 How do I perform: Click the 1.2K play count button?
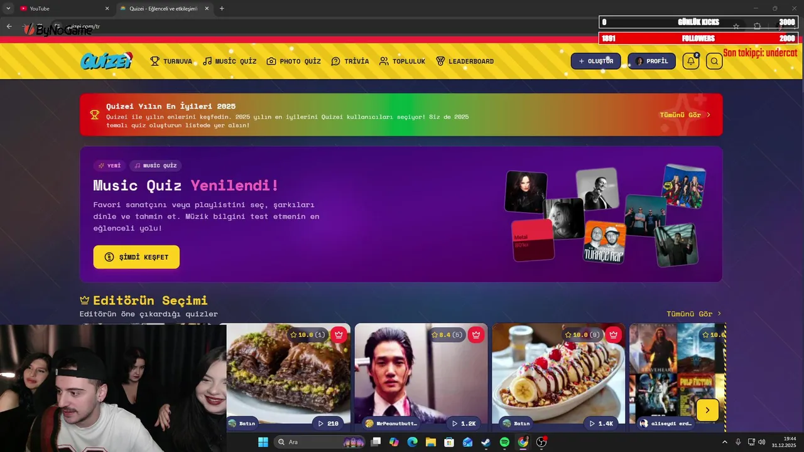[464, 424]
